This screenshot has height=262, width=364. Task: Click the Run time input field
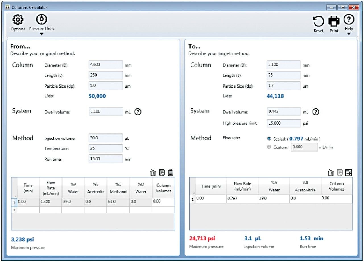click(x=106, y=159)
